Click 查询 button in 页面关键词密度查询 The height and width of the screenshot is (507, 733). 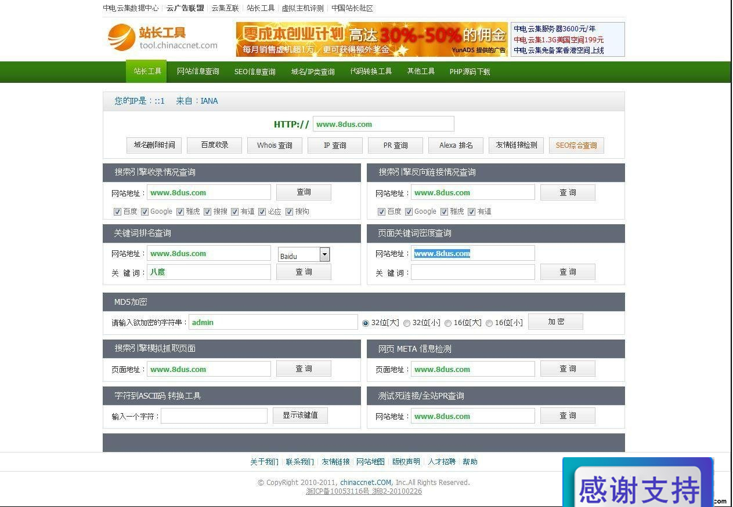pyautogui.click(x=568, y=272)
